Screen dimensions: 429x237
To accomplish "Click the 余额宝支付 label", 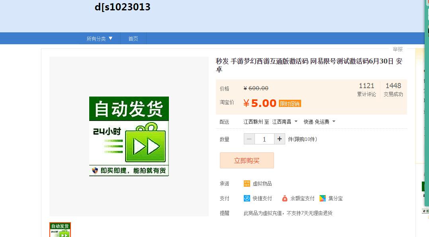I will tap(302, 198).
